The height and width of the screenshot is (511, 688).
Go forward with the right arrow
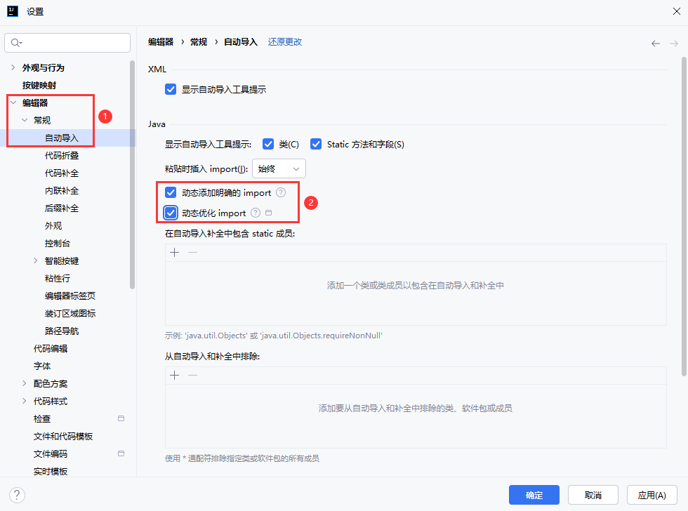point(674,43)
